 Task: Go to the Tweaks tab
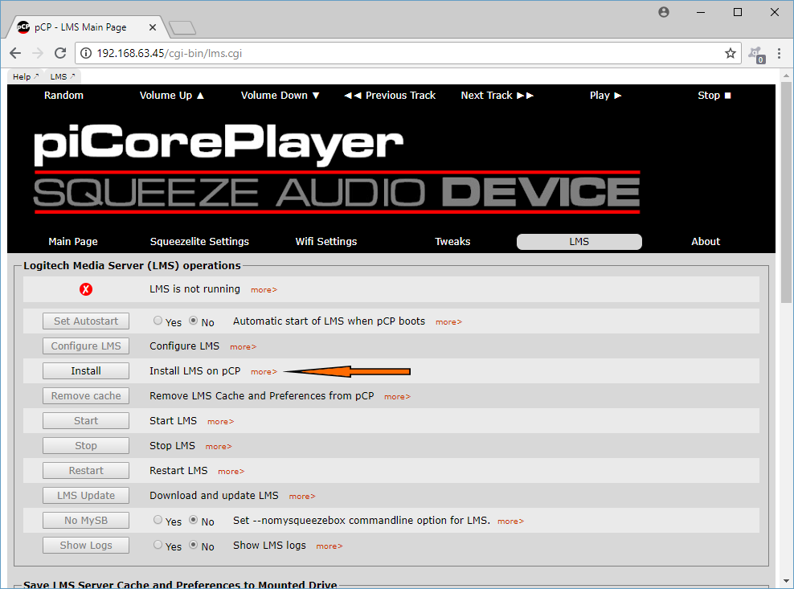coord(452,242)
